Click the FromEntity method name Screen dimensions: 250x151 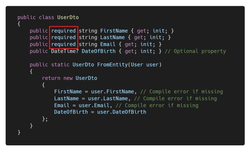click(112, 65)
